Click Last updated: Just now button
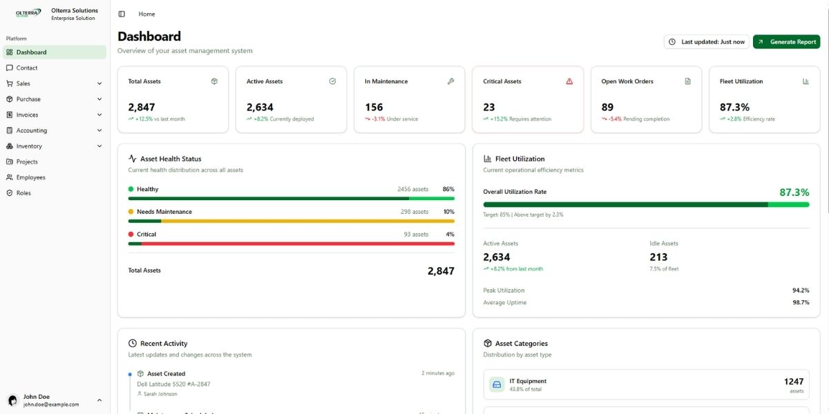This screenshot has width=829, height=414. [707, 42]
